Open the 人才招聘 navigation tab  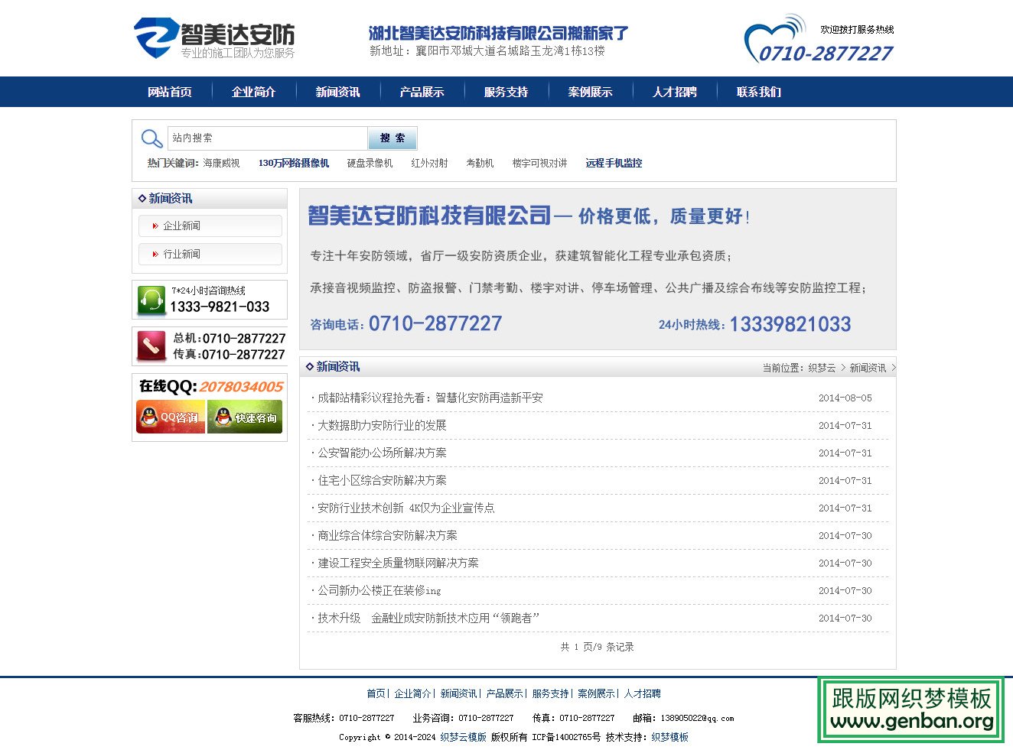tap(674, 92)
